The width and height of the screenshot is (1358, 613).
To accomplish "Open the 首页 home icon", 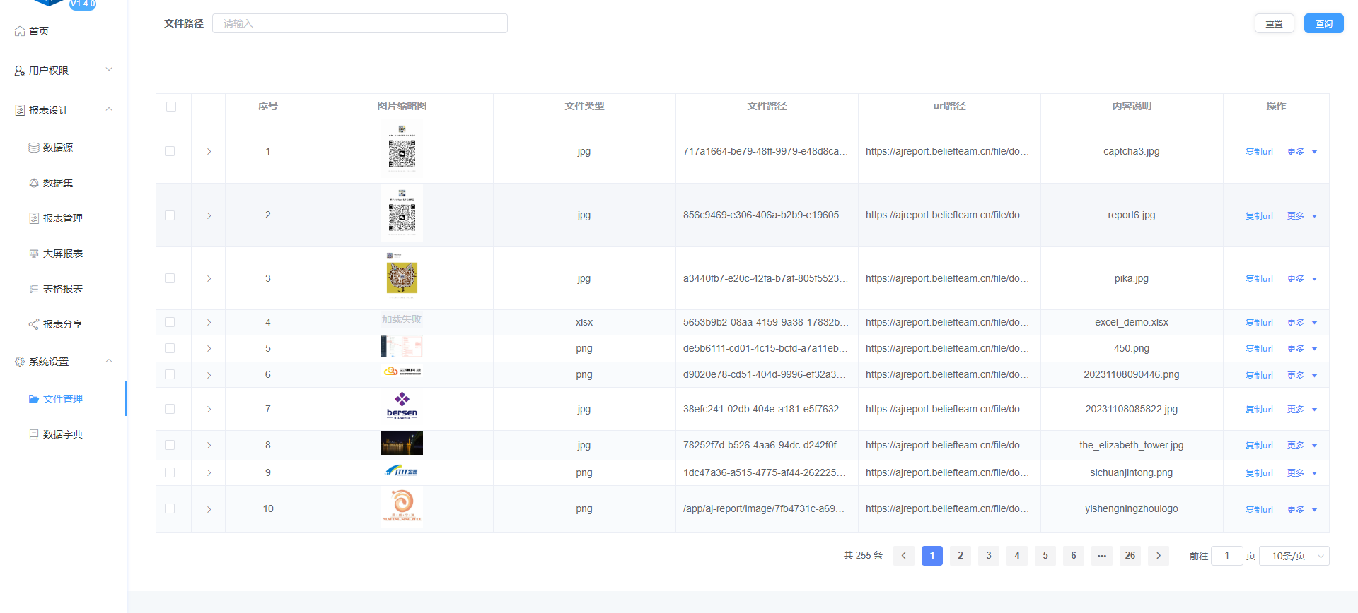I will tap(20, 31).
